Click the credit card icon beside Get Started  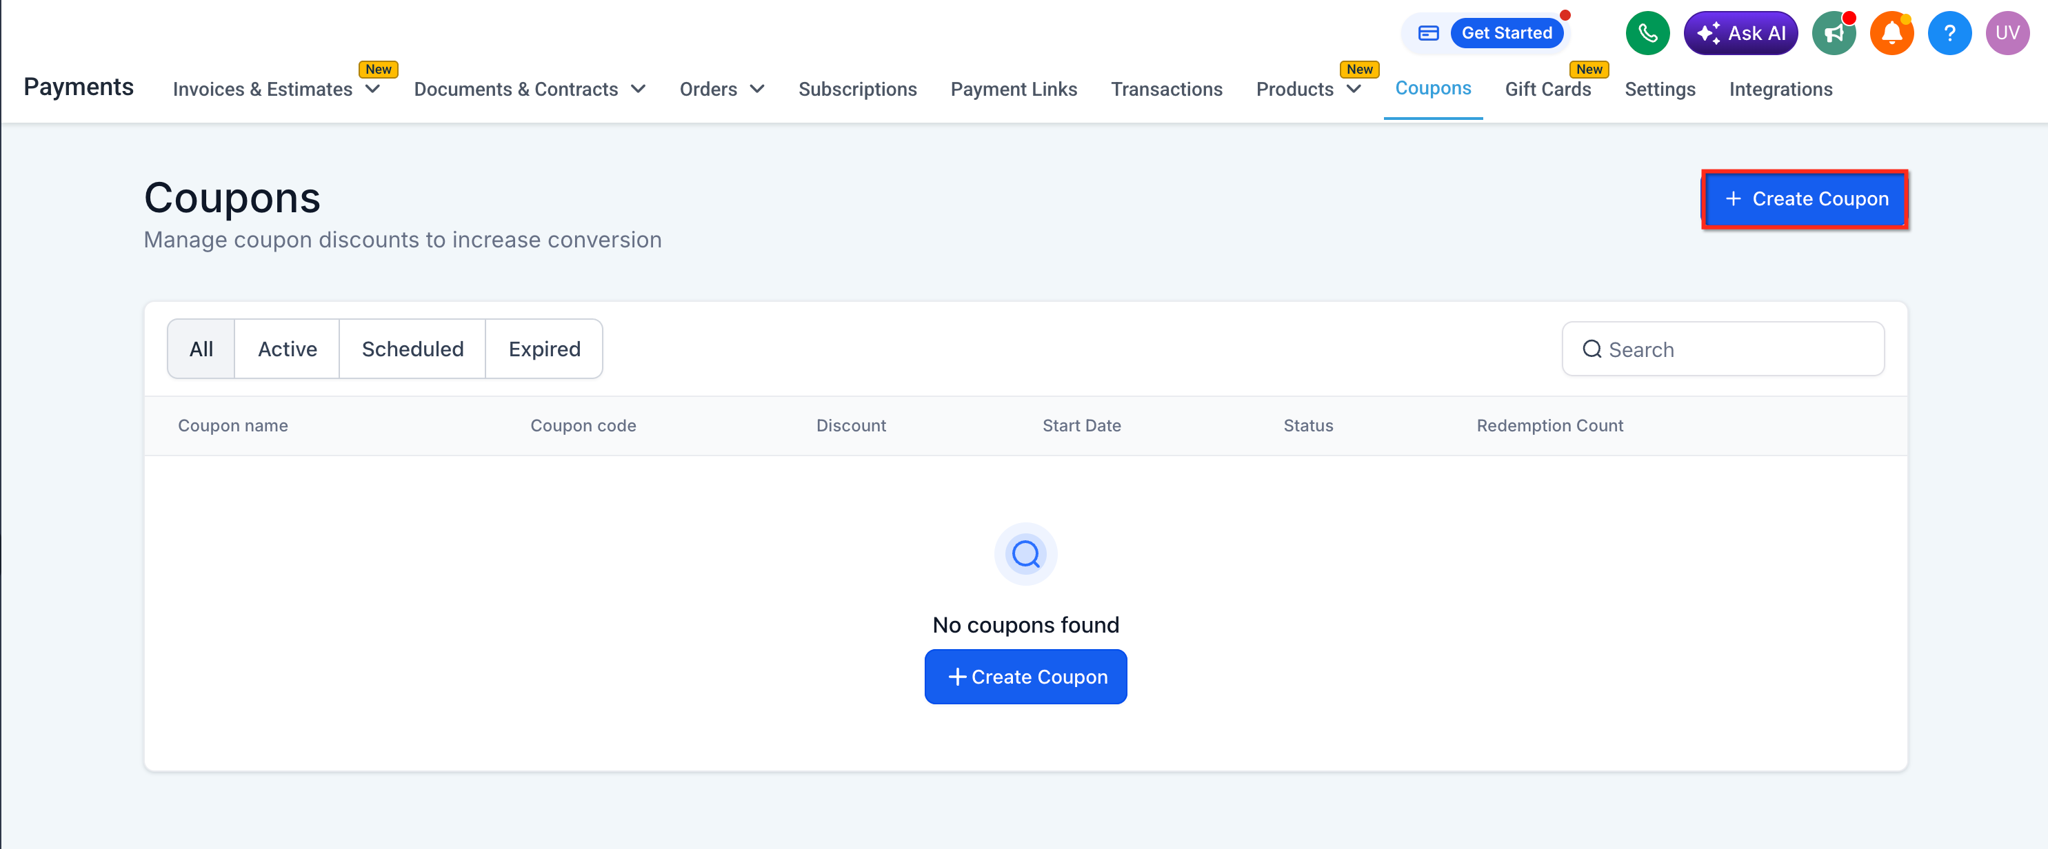pos(1428,33)
